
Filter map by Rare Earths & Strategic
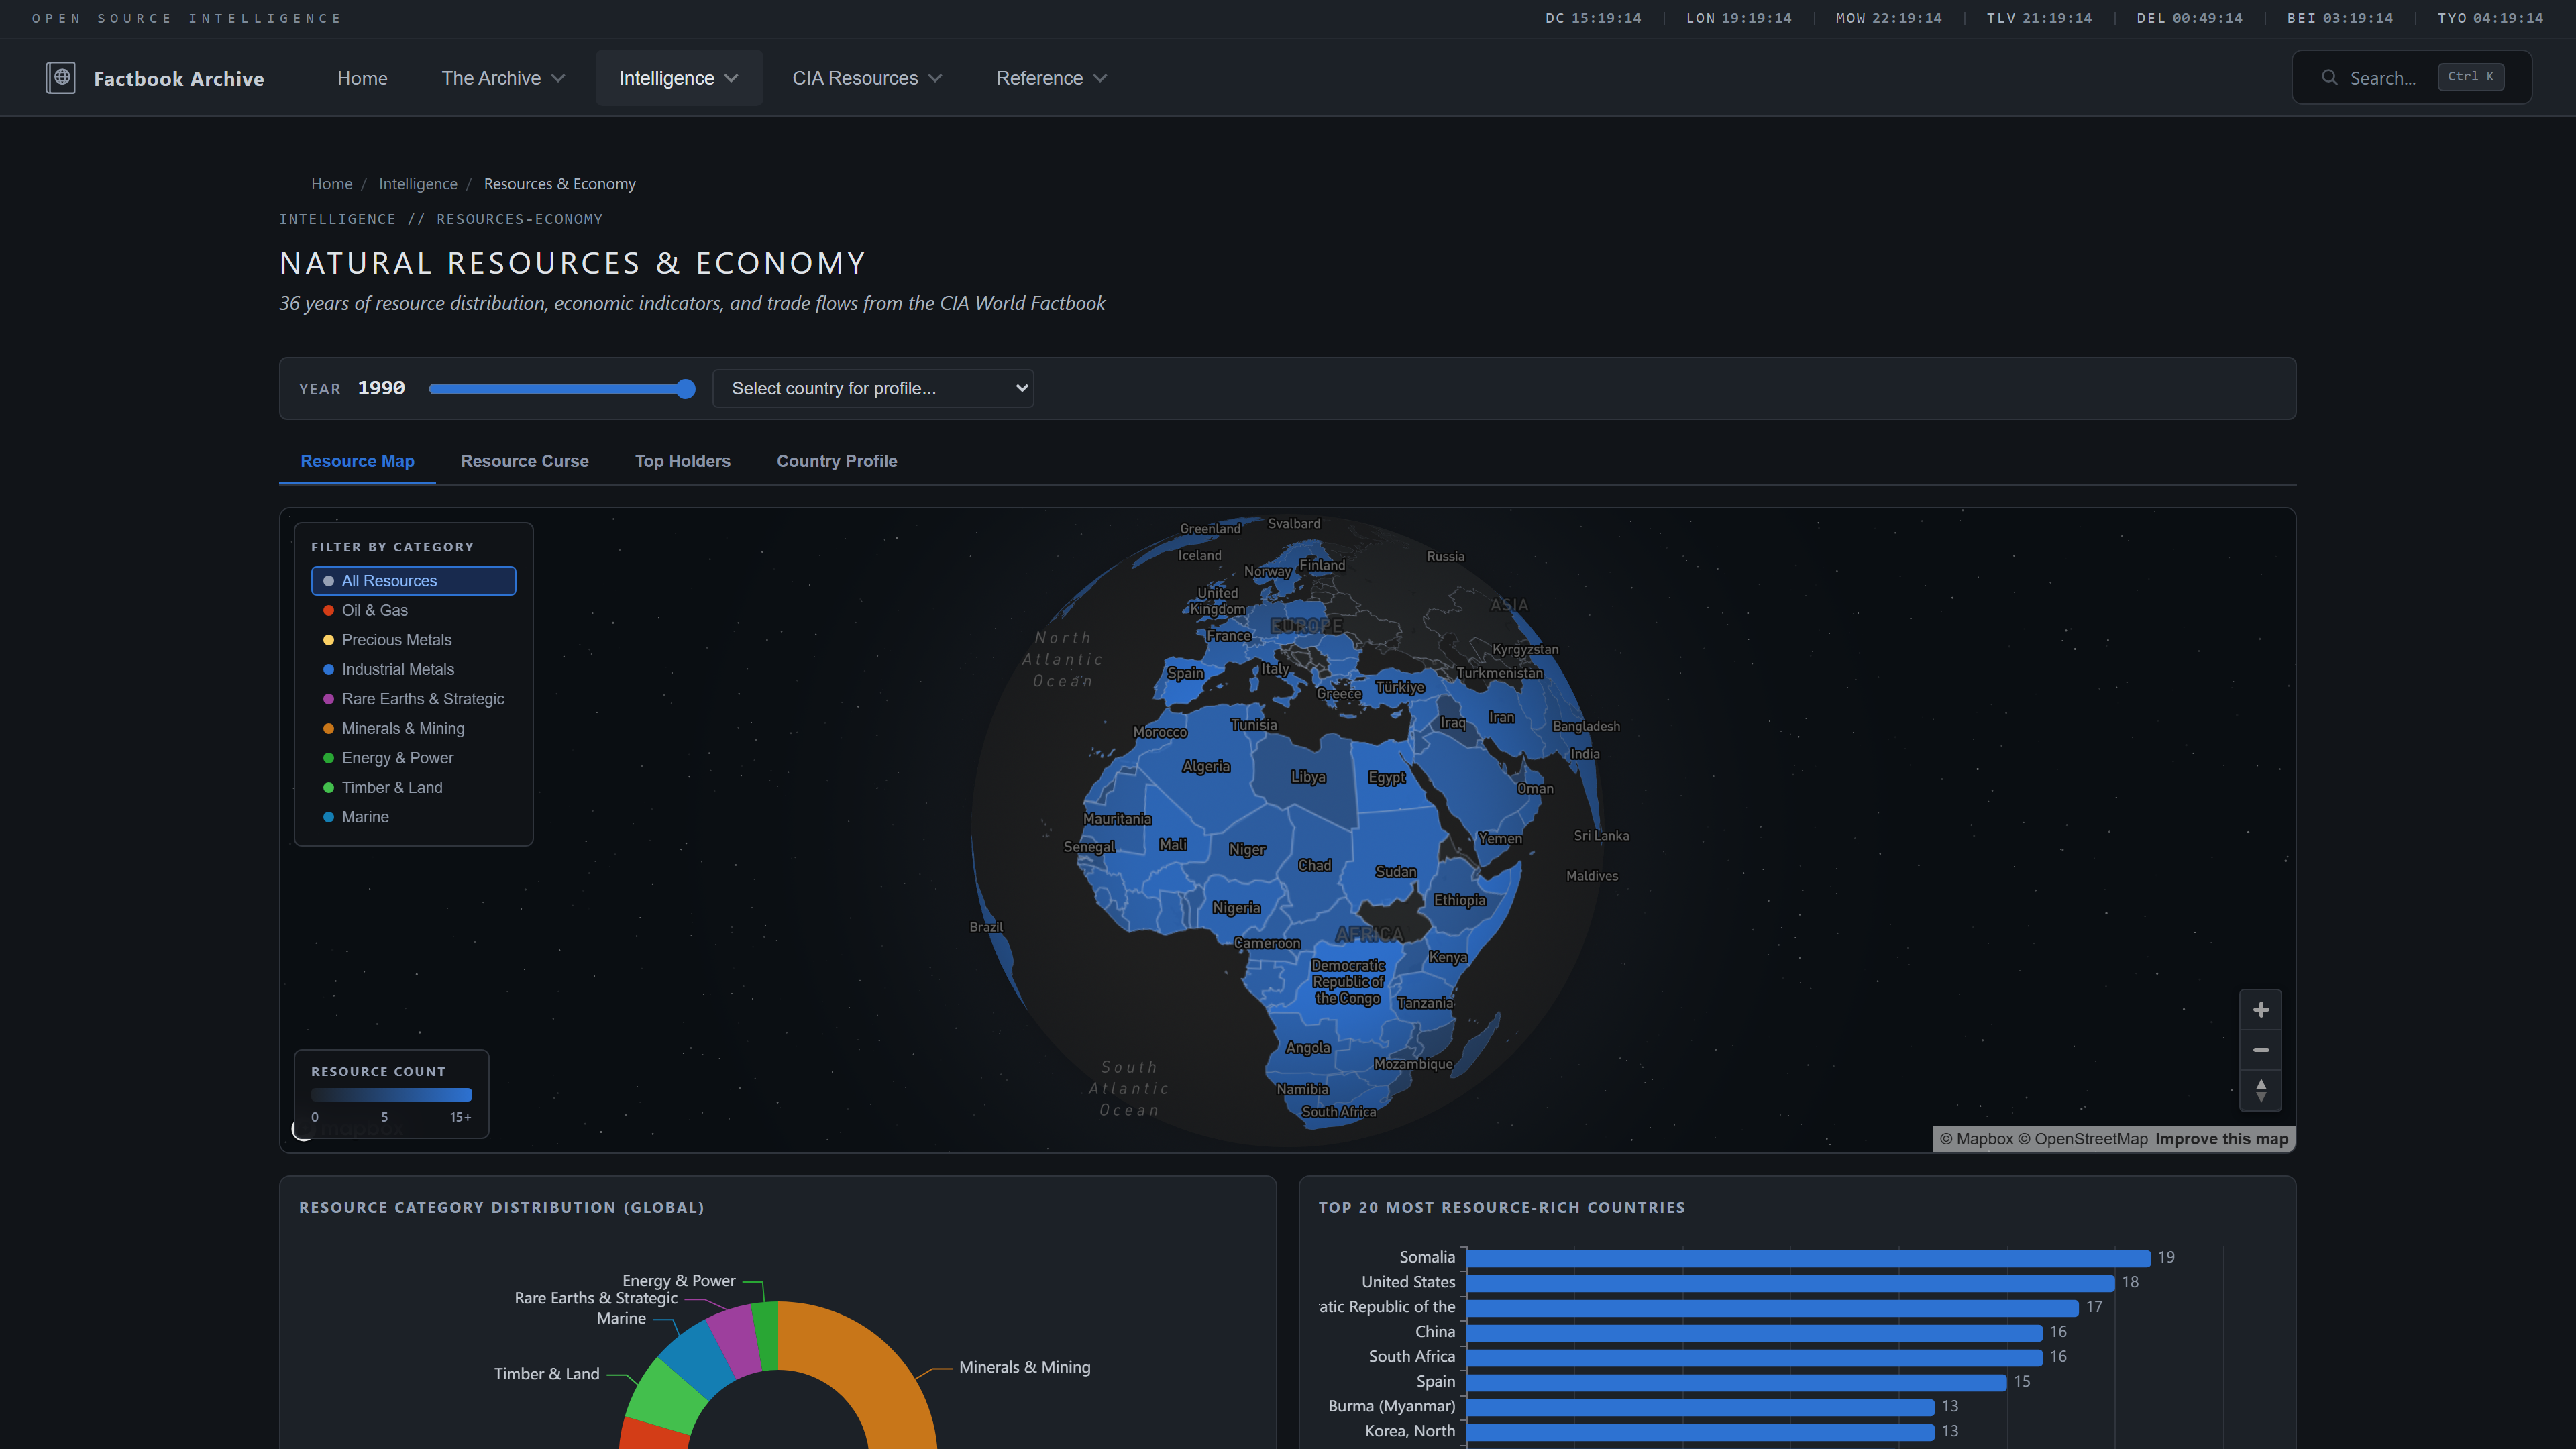pyautogui.click(x=422, y=699)
